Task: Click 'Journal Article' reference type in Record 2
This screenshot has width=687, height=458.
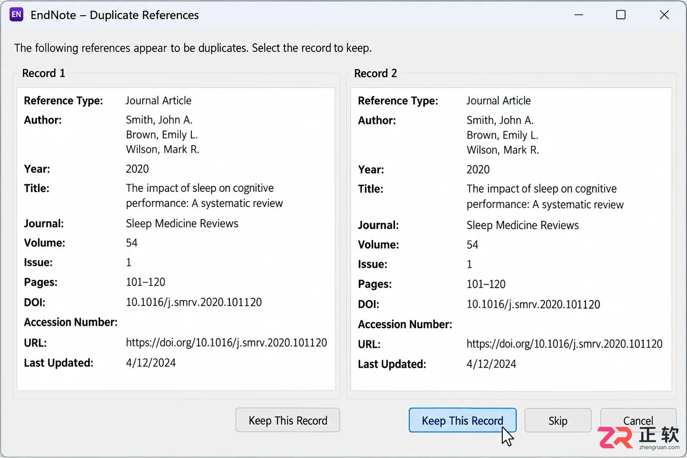Action: 499,101
